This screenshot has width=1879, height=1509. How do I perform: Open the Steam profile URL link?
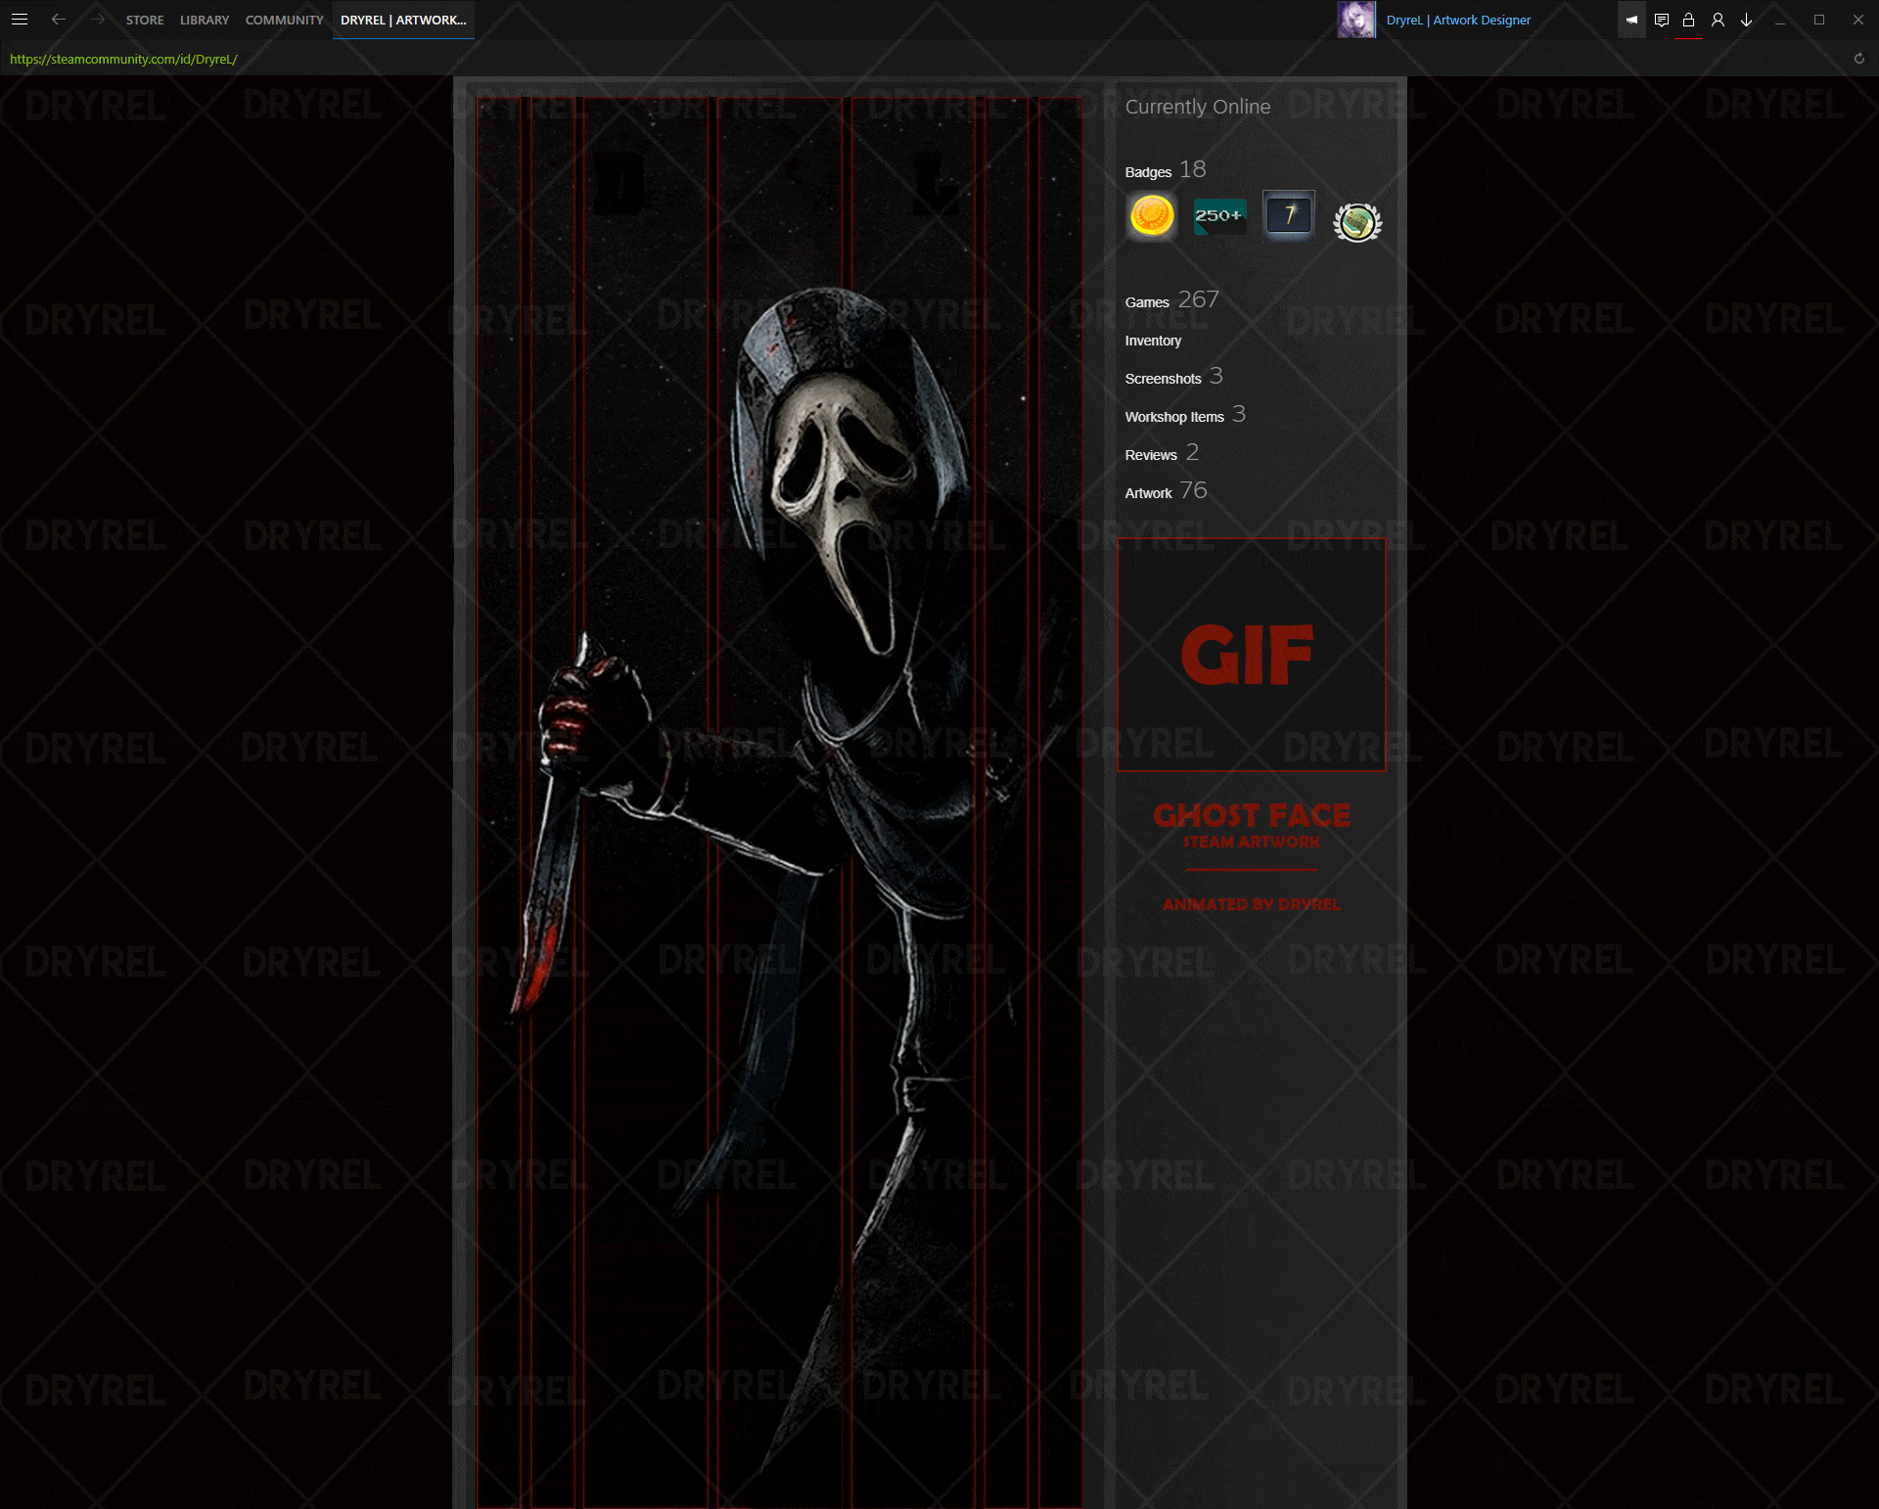pyautogui.click(x=121, y=59)
